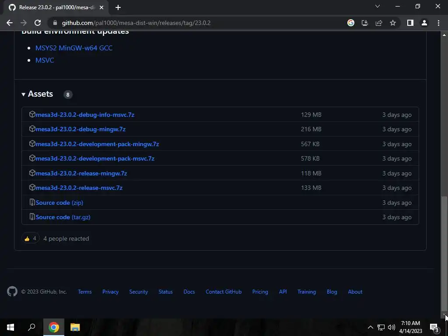Open the Google icon in the address bar
448x336 pixels.
tap(351, 23)
